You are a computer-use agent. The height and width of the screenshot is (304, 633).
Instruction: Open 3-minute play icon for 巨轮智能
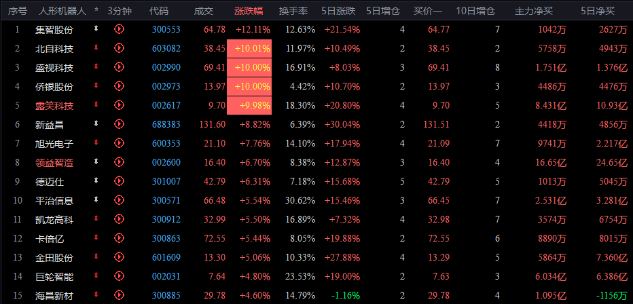[x=119, y=275]
